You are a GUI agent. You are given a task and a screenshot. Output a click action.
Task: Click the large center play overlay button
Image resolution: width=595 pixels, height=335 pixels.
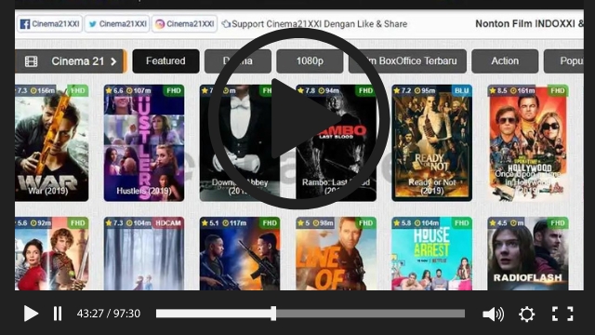(x=298, y=118)
